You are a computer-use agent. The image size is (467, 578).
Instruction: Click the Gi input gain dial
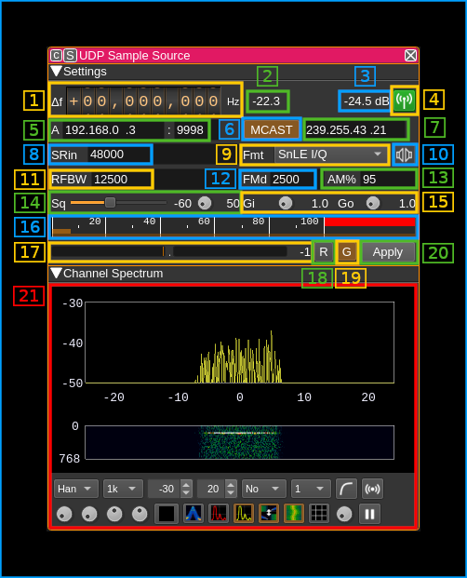(286, 203)
